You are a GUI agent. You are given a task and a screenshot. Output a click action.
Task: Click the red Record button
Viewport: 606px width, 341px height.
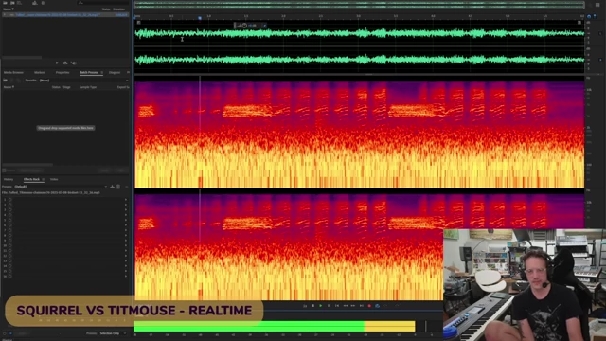pos(369,306)
